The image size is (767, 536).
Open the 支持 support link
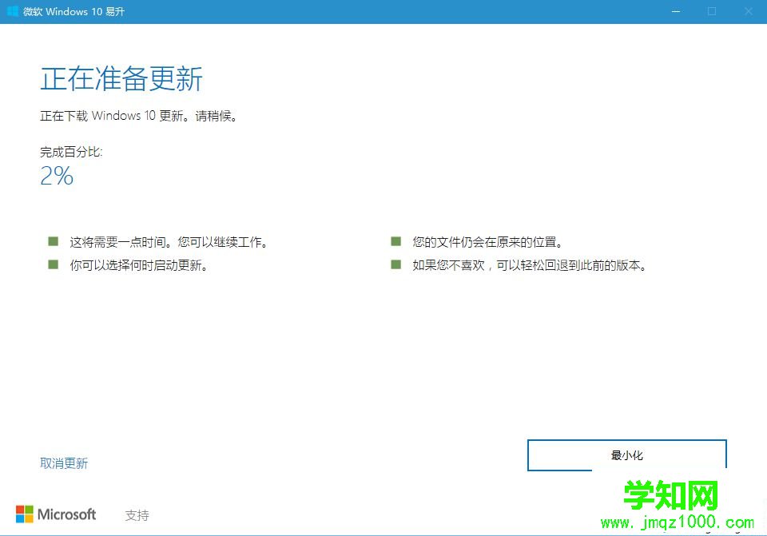click(137, 515)
